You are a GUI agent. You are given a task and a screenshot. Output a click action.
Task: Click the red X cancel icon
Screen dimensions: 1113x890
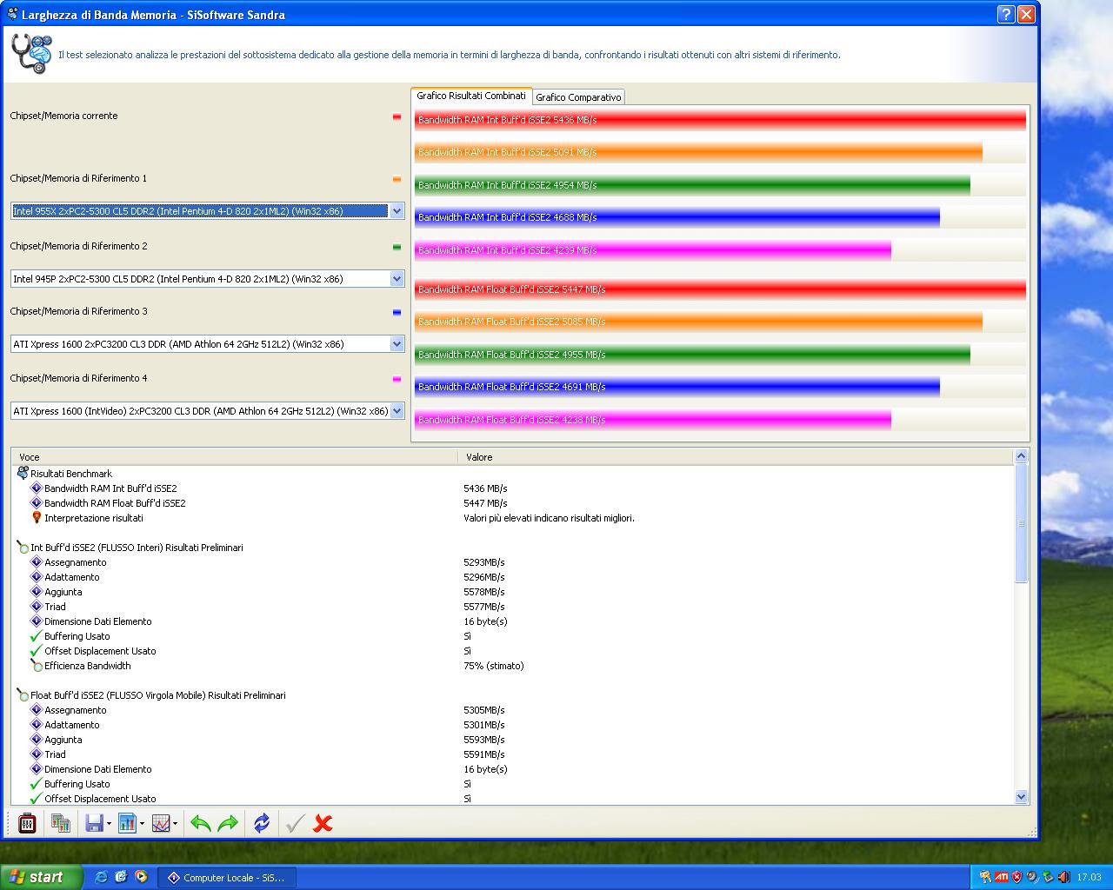point(323,822)
